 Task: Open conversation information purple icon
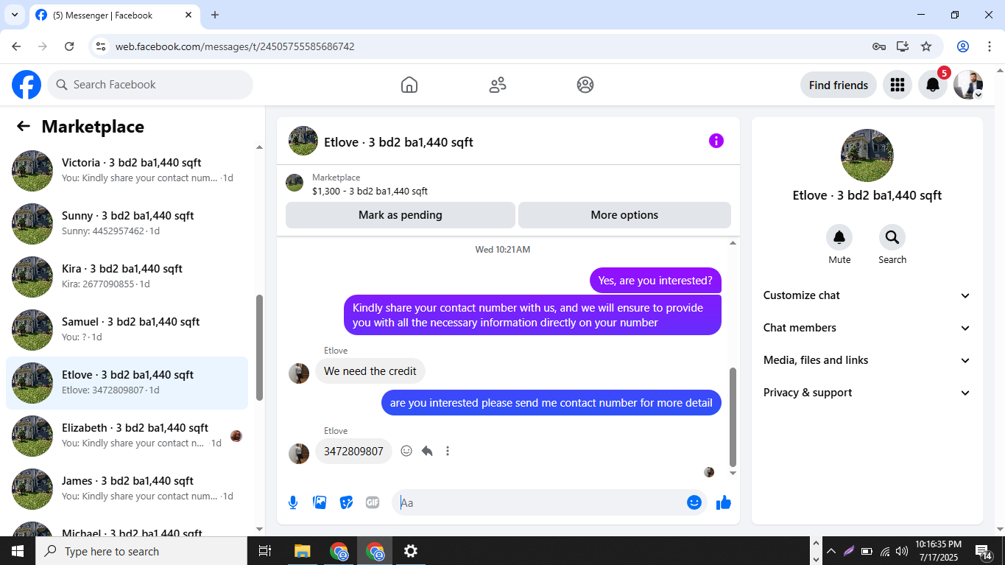point(716,141)
